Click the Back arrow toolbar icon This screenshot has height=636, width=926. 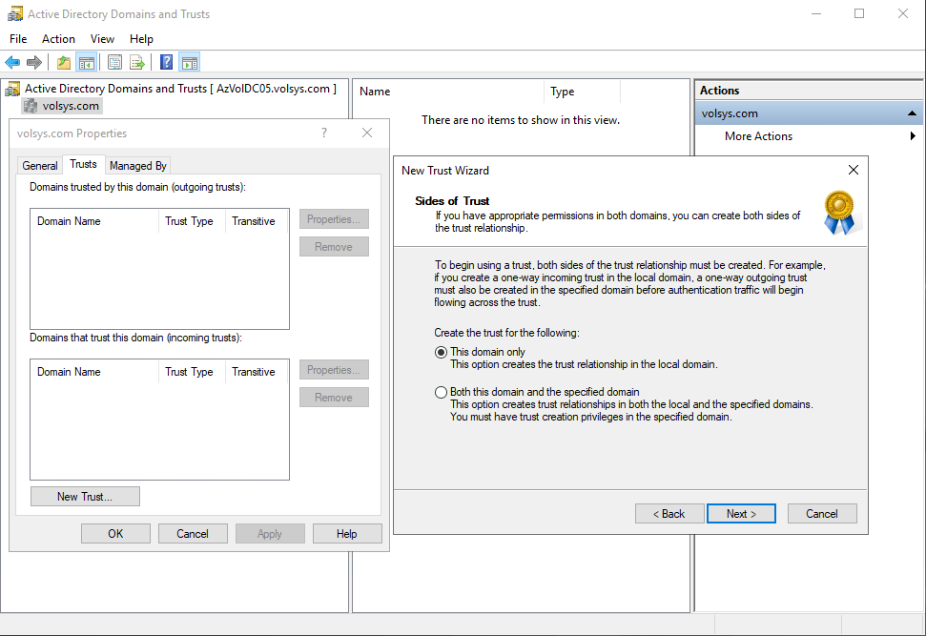click(x=12, y=63)
